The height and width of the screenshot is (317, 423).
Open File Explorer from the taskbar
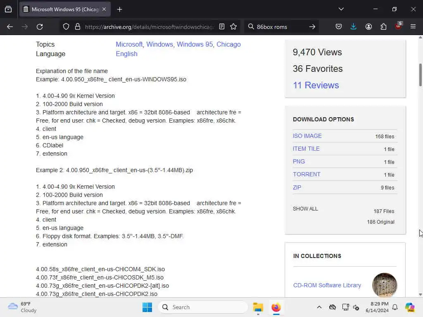tap(258, 307)
